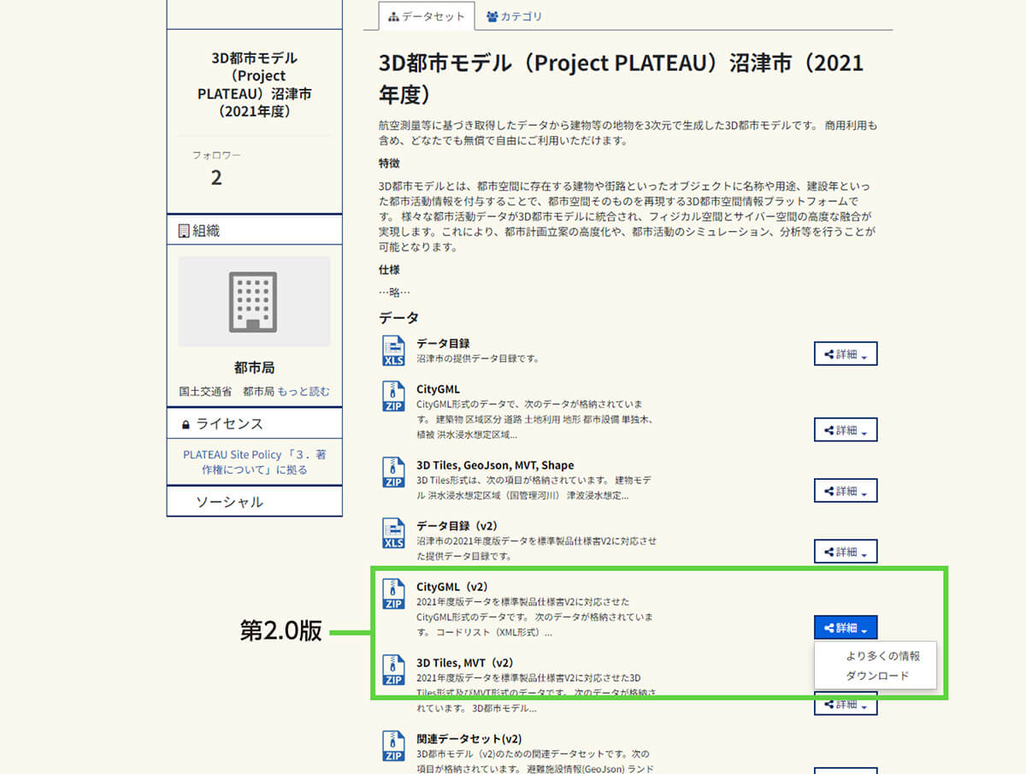The image size is (1026, 774).
Task: Open 詳細 dropdown for データ目録（v2）
Action: click(846, 552)
